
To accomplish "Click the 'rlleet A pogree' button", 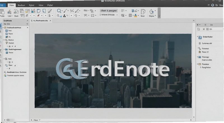I will point(109,11).
